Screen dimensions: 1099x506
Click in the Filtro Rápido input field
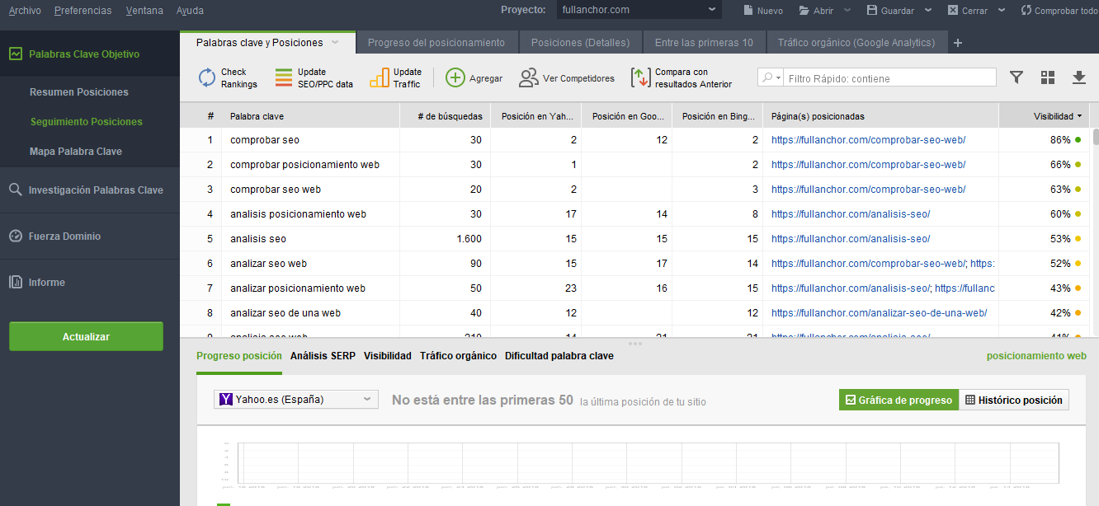click(x=889, y=78)
